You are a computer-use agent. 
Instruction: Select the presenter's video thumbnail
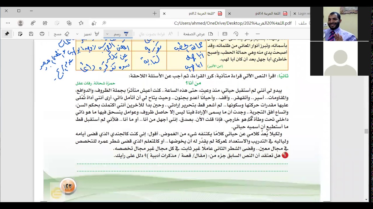[x=340, y=24]
